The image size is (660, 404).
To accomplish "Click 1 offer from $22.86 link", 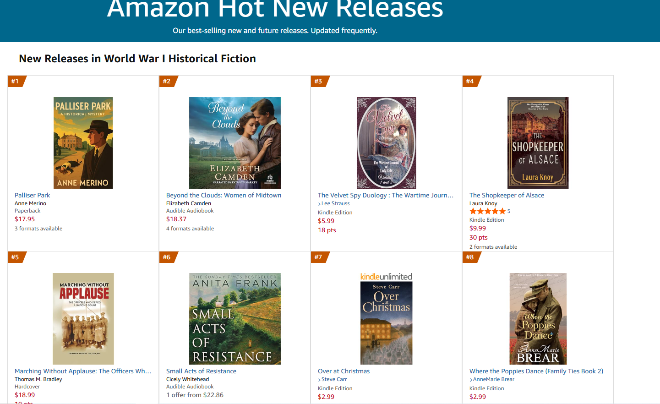I will [195, 395].
